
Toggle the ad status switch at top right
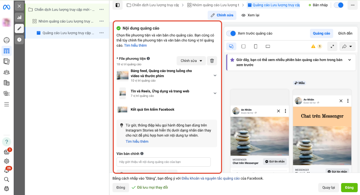(339, 5)
